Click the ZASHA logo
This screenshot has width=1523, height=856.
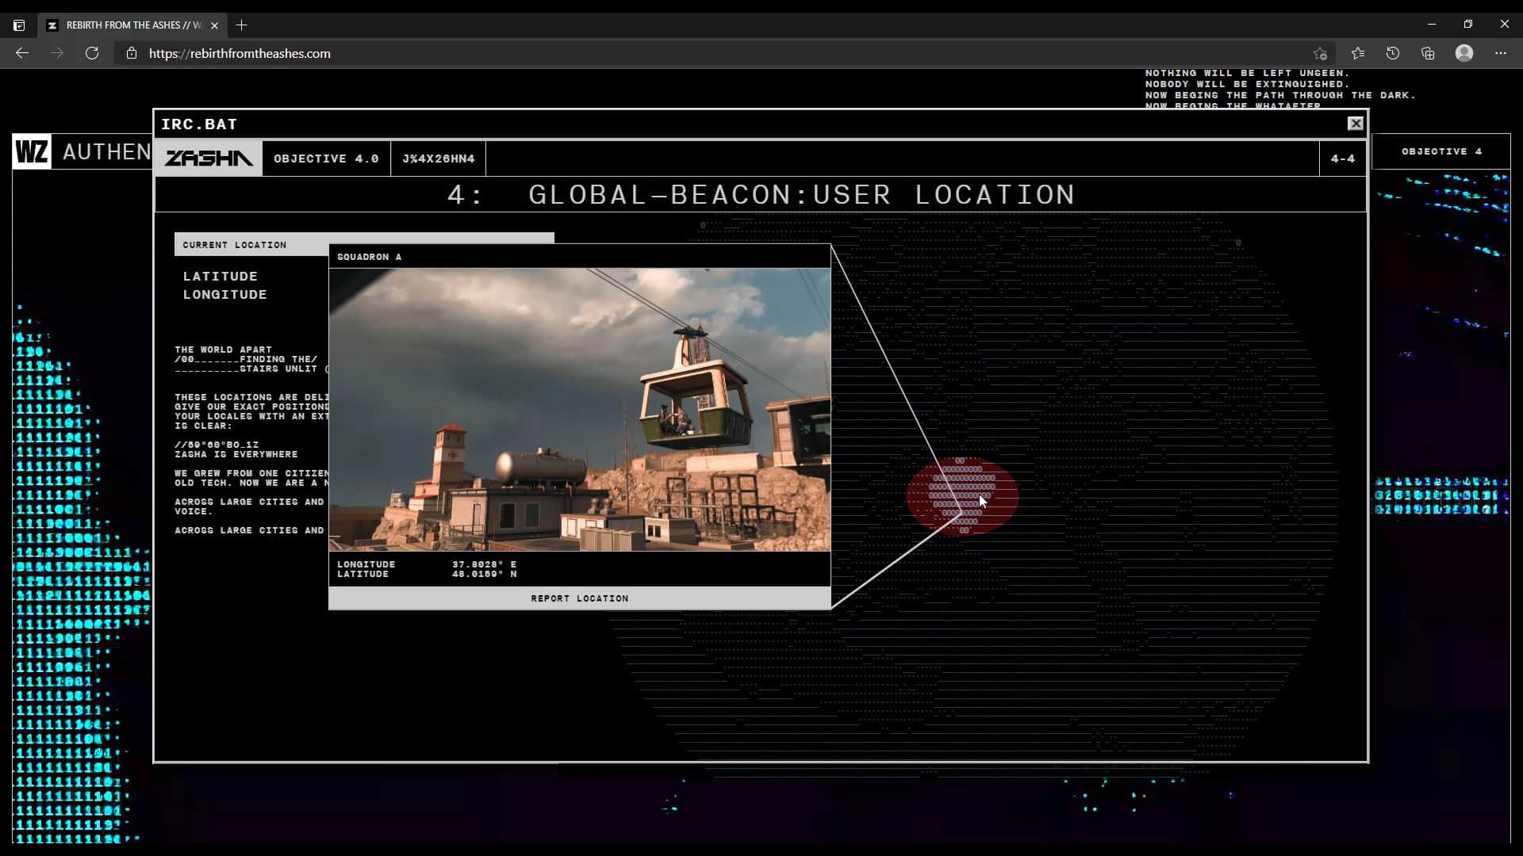[x=209, y=159]
